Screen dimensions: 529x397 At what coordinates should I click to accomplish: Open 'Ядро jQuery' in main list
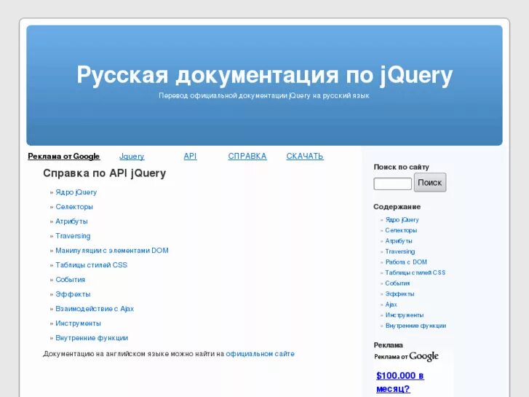[76, 192]
